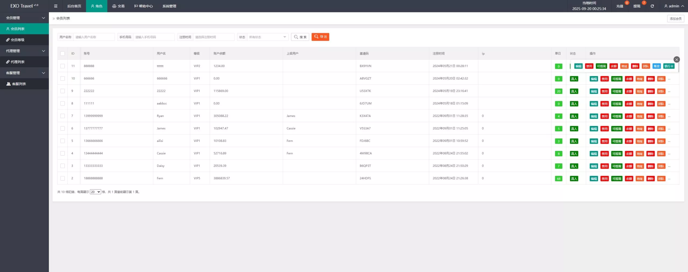
Task: Click the orange 导出 export button
Action: [320, 37]
